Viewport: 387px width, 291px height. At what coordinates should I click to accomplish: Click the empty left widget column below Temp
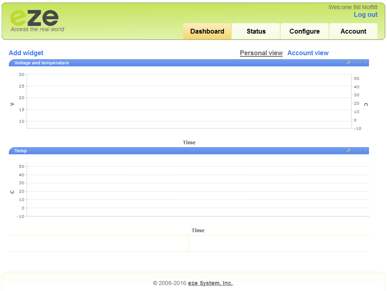pyautogui.click(x=98, y=243)
